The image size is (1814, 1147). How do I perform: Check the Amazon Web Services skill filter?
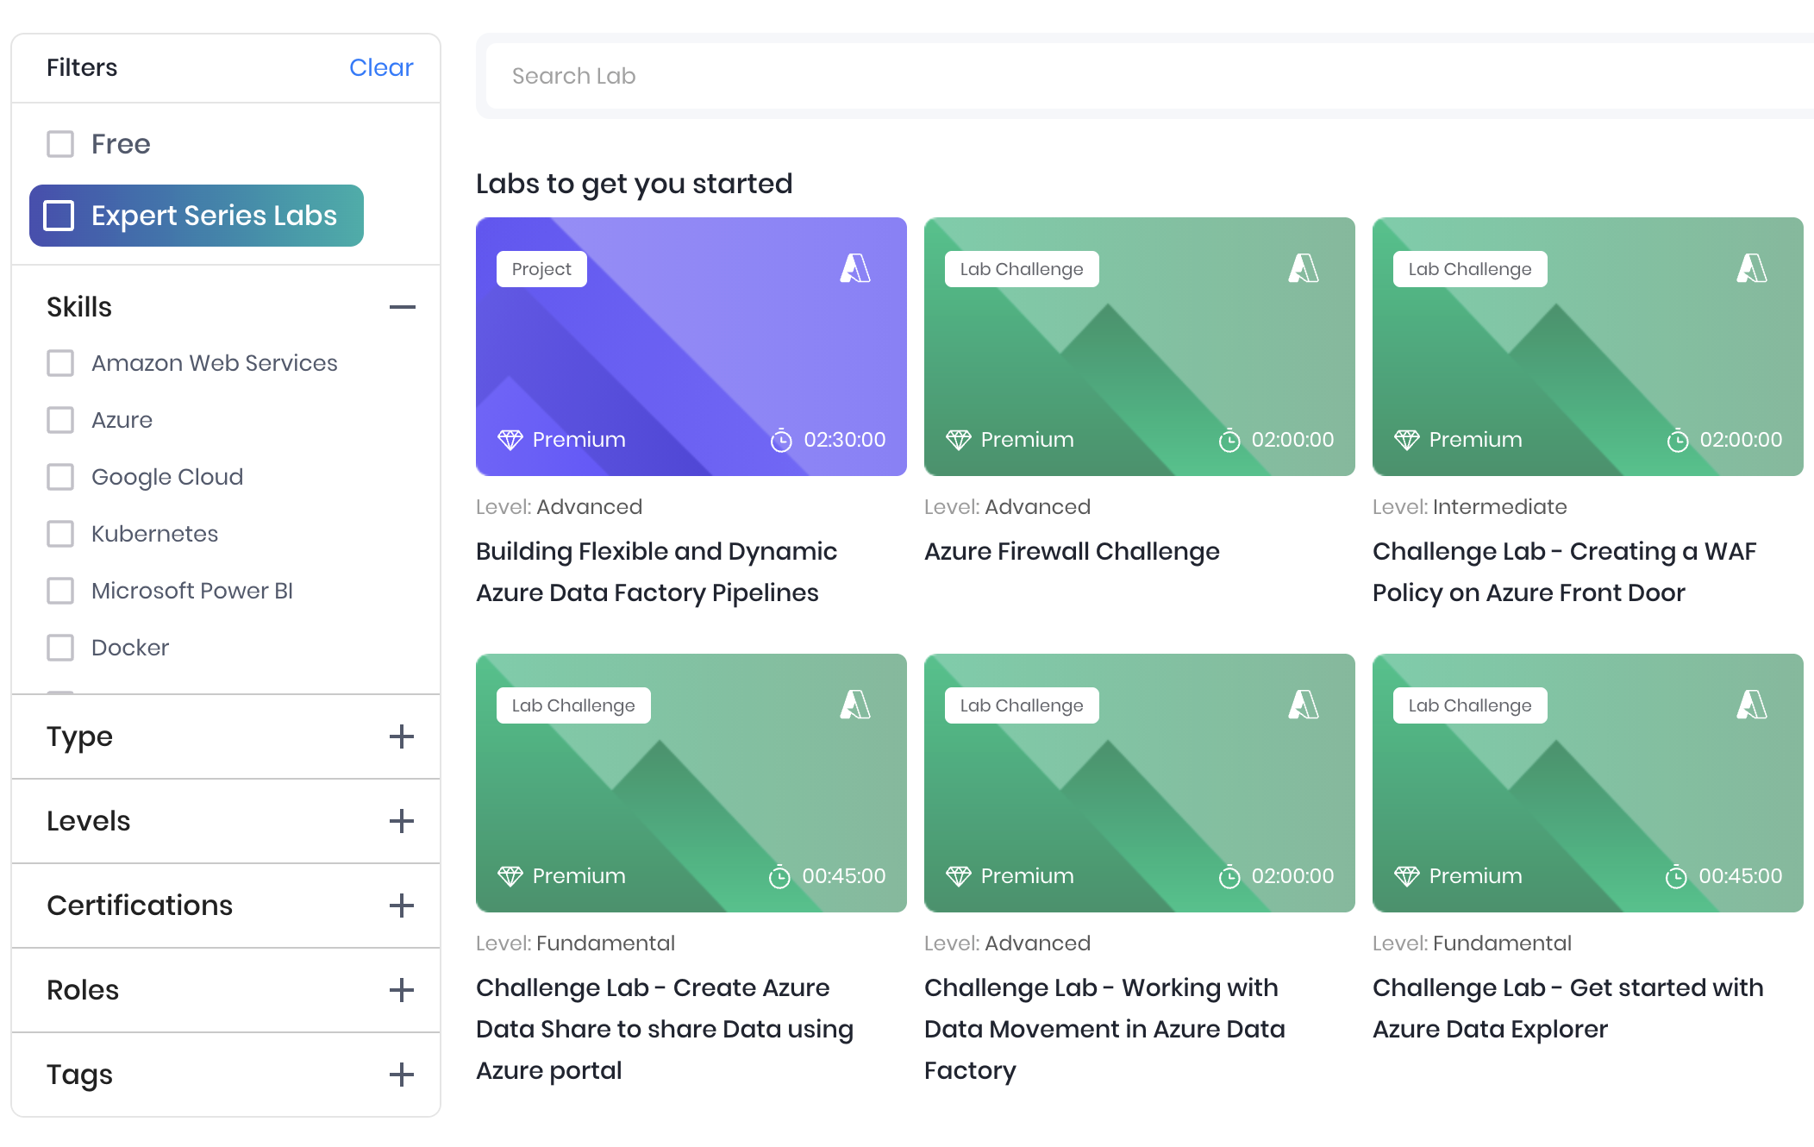pyautogui.click(x=60, y=363)
